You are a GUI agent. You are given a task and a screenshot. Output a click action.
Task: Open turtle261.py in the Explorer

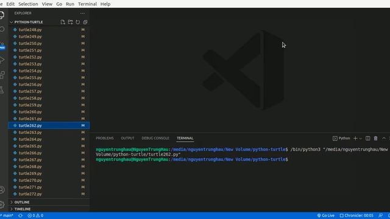point(49,119)
